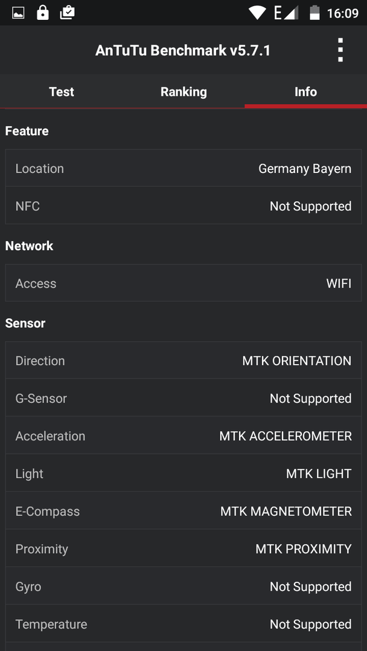
Task: Tap the image notification icon in status bar
Action: click(x=18, y=13)
